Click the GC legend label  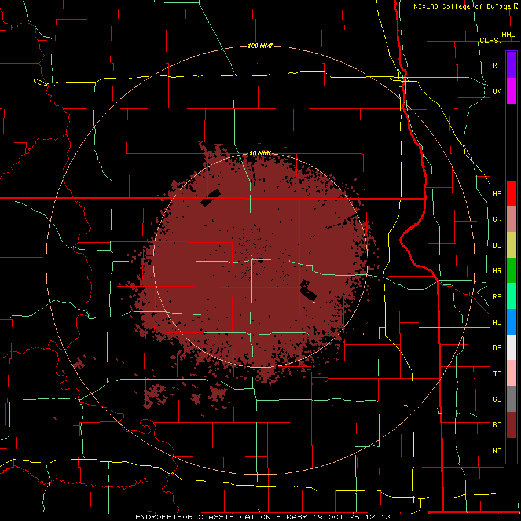[x=497, y=399]
